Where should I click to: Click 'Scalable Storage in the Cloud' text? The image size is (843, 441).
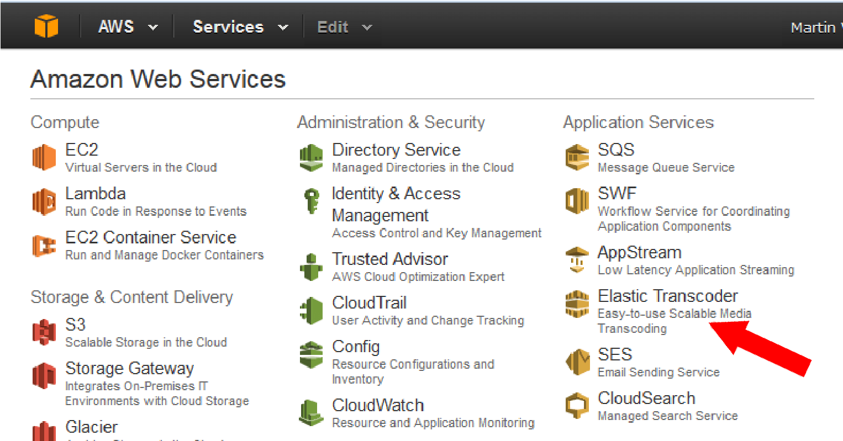point(146,342)
